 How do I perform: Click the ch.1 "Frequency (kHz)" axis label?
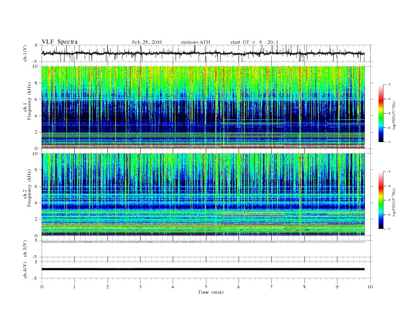(29, 101)
